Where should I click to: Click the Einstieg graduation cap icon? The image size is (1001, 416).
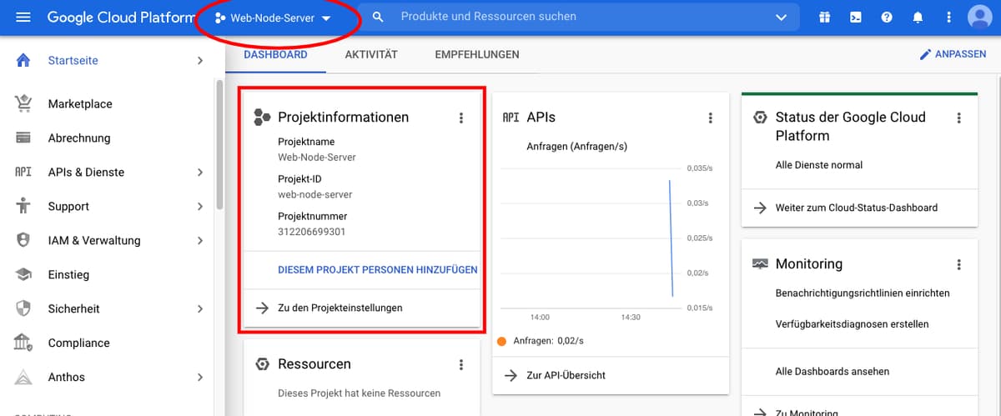23,274
